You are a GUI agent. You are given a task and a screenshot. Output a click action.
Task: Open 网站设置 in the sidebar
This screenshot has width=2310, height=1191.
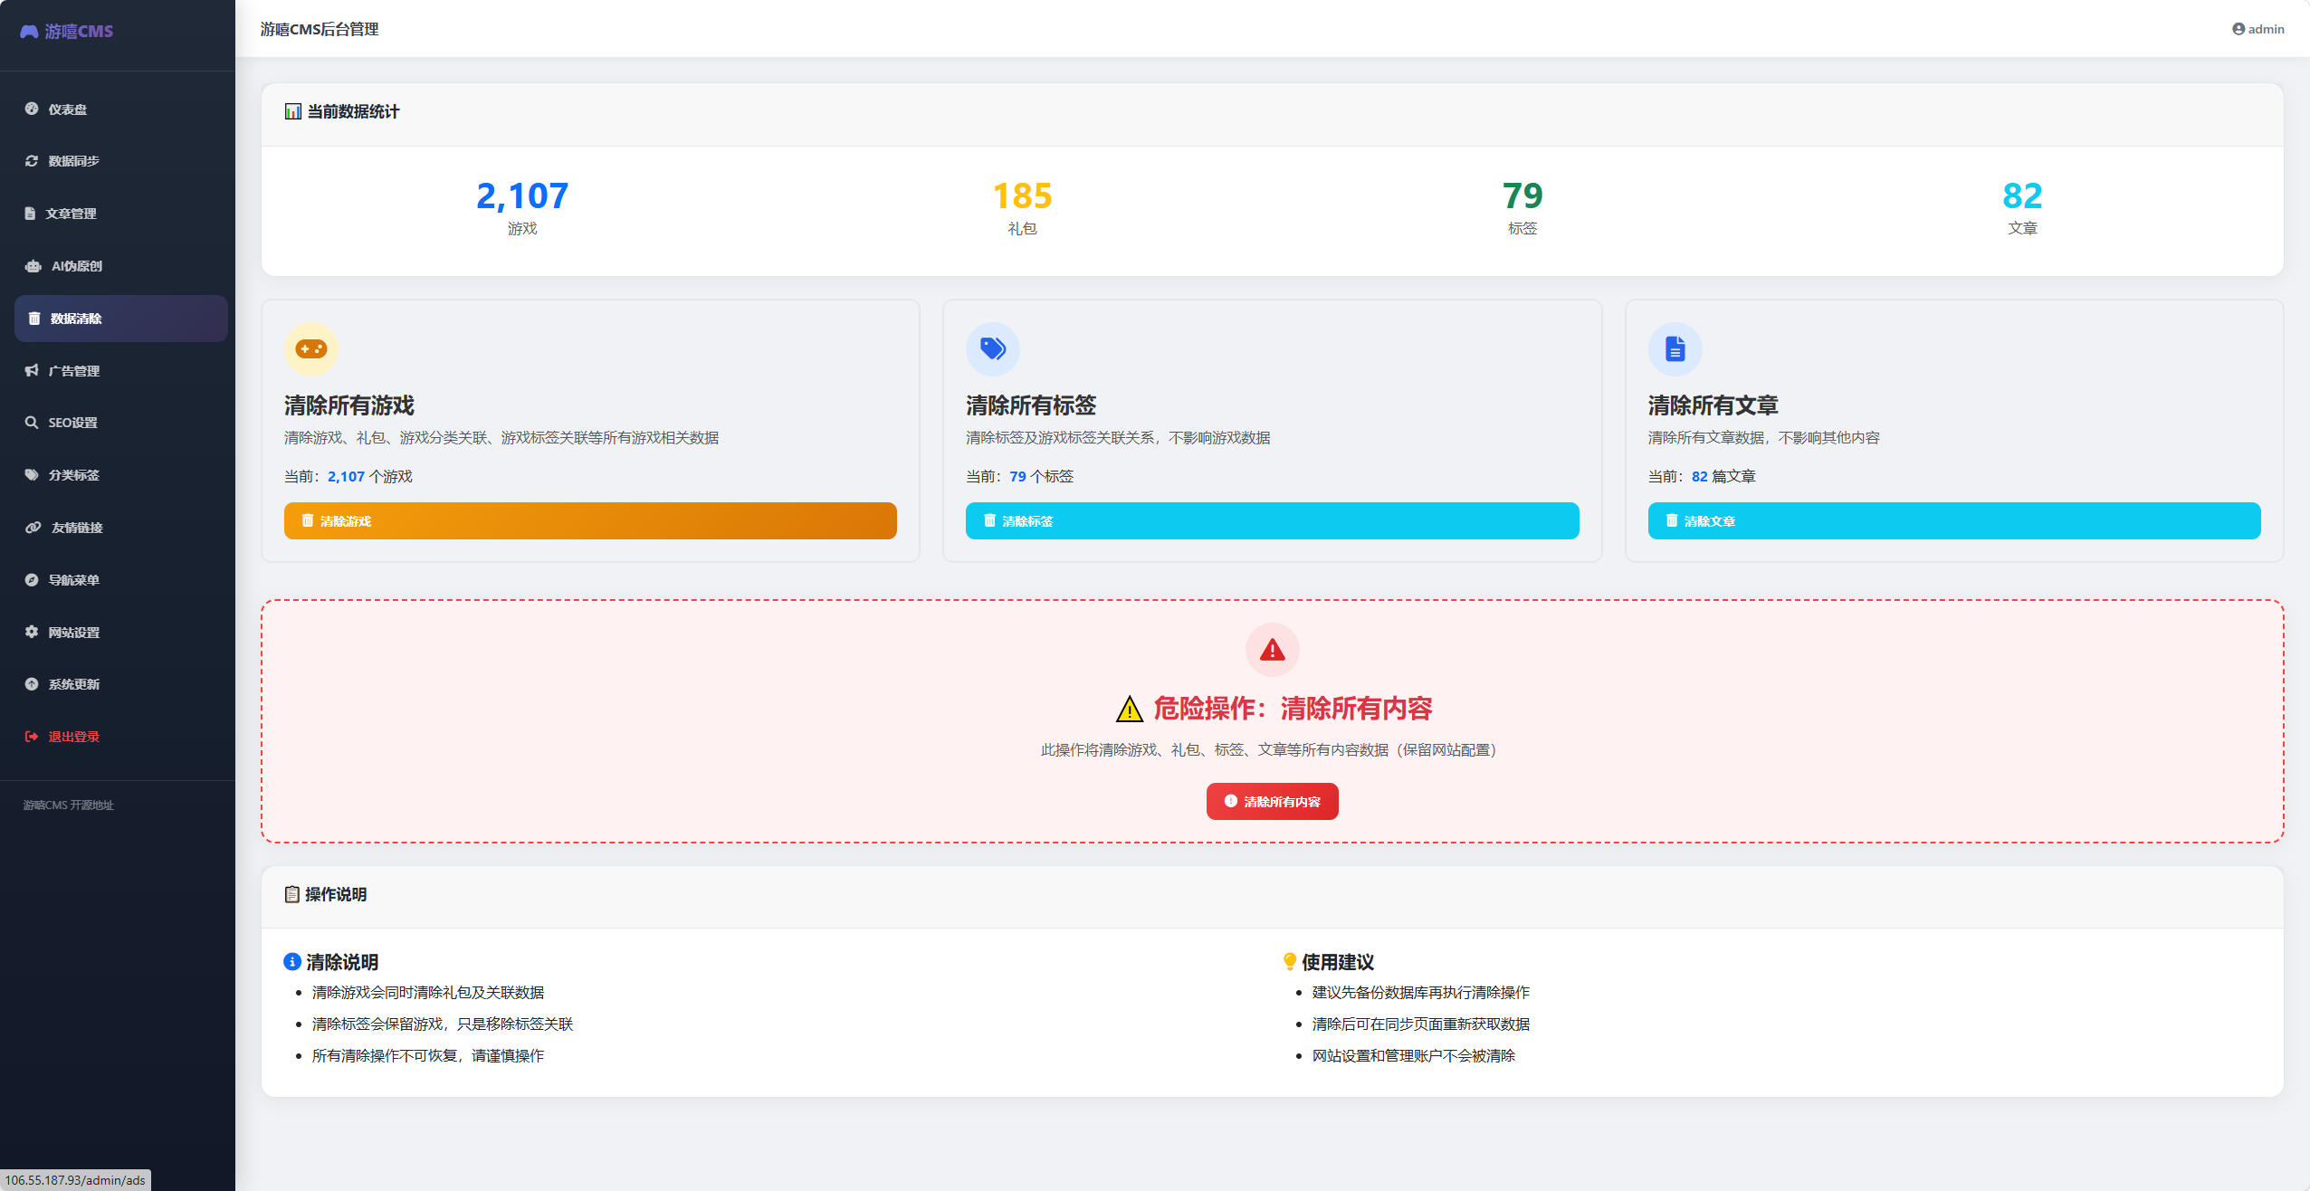click(121, 633)
